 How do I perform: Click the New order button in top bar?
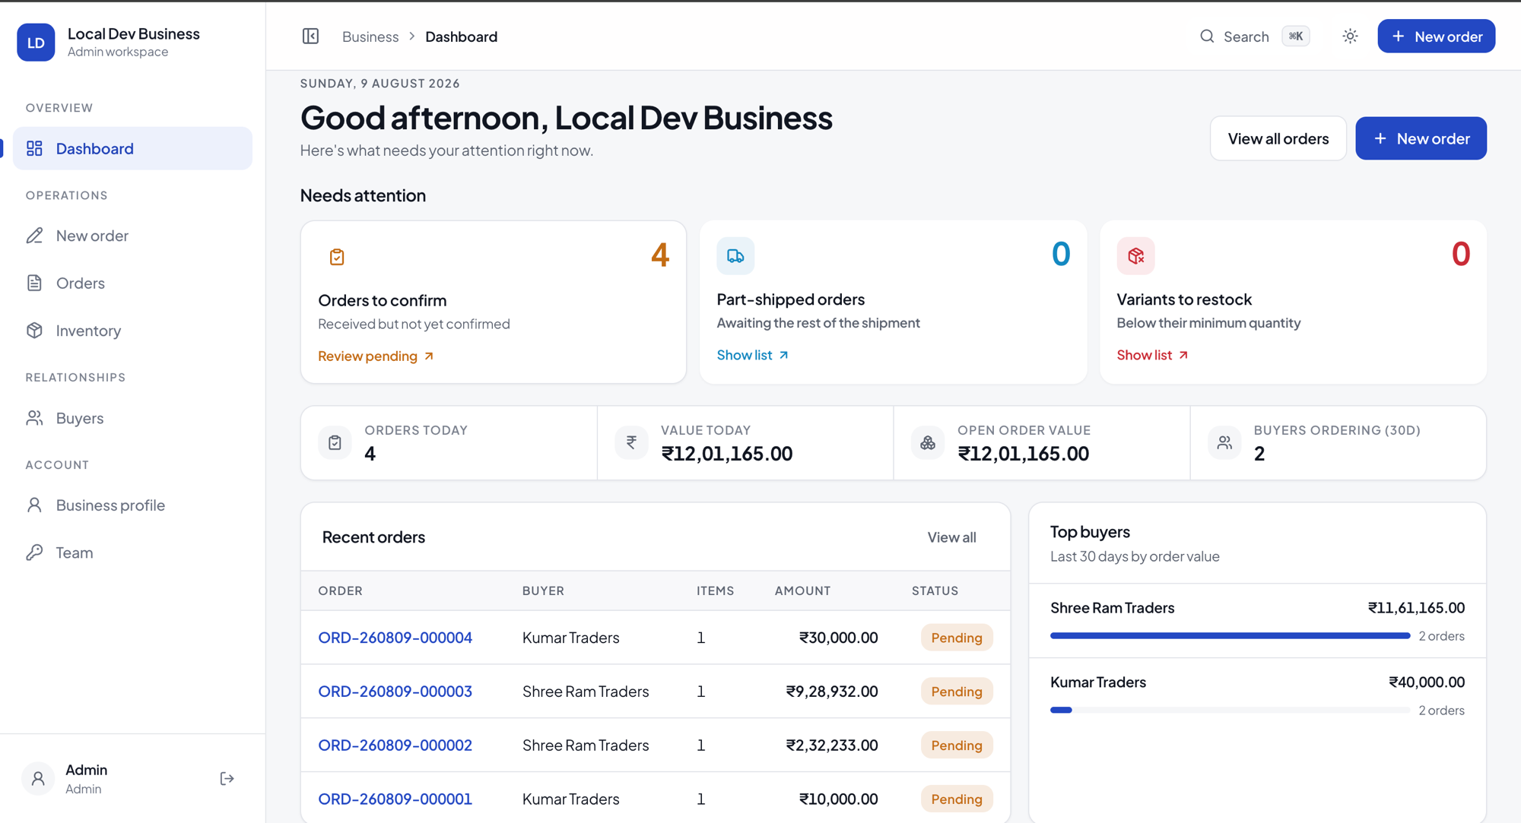pos(1436,36)
